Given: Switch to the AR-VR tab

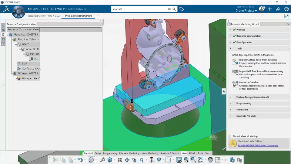Looking at the screenshot, I should [192, 153].
